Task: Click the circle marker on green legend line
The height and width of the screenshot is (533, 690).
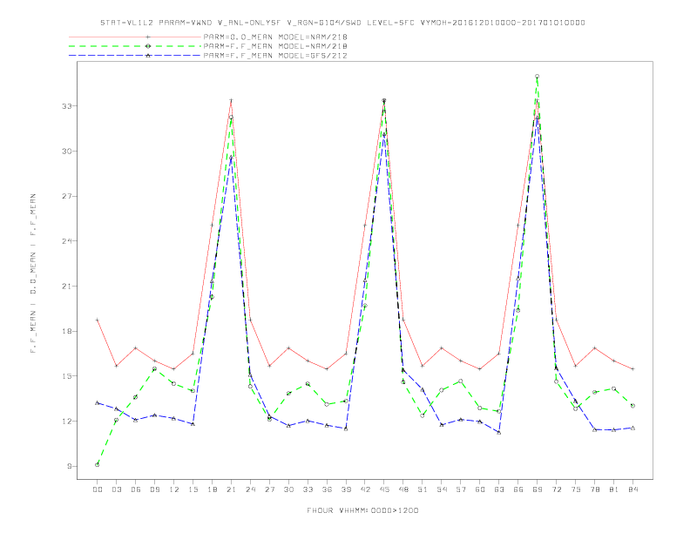Action: (148, 46)
